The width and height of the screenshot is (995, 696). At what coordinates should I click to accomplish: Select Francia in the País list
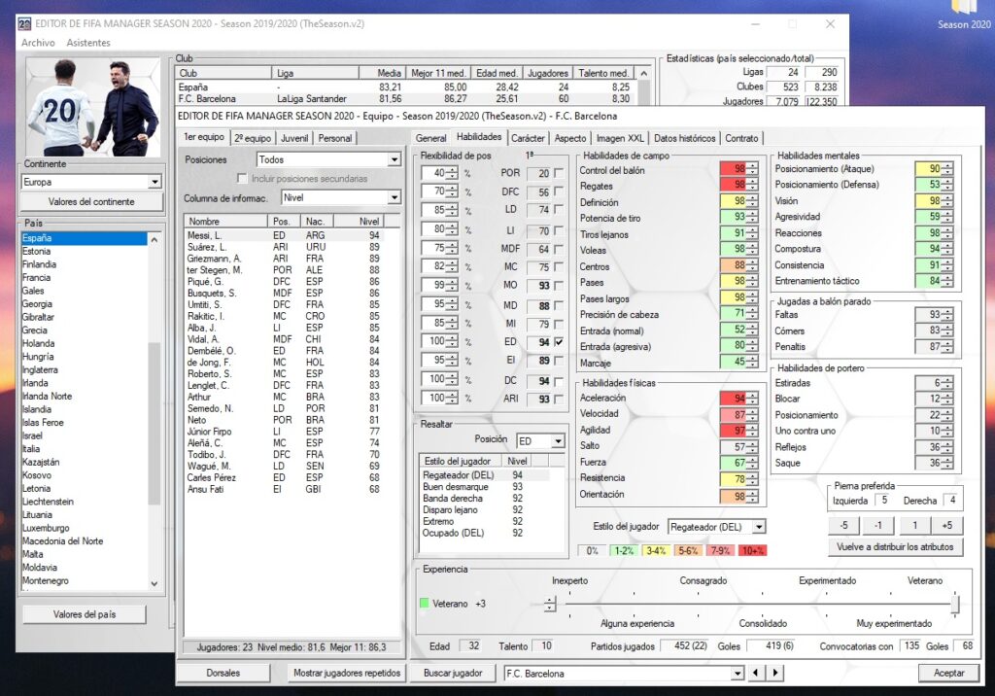[x=84, y=277]
